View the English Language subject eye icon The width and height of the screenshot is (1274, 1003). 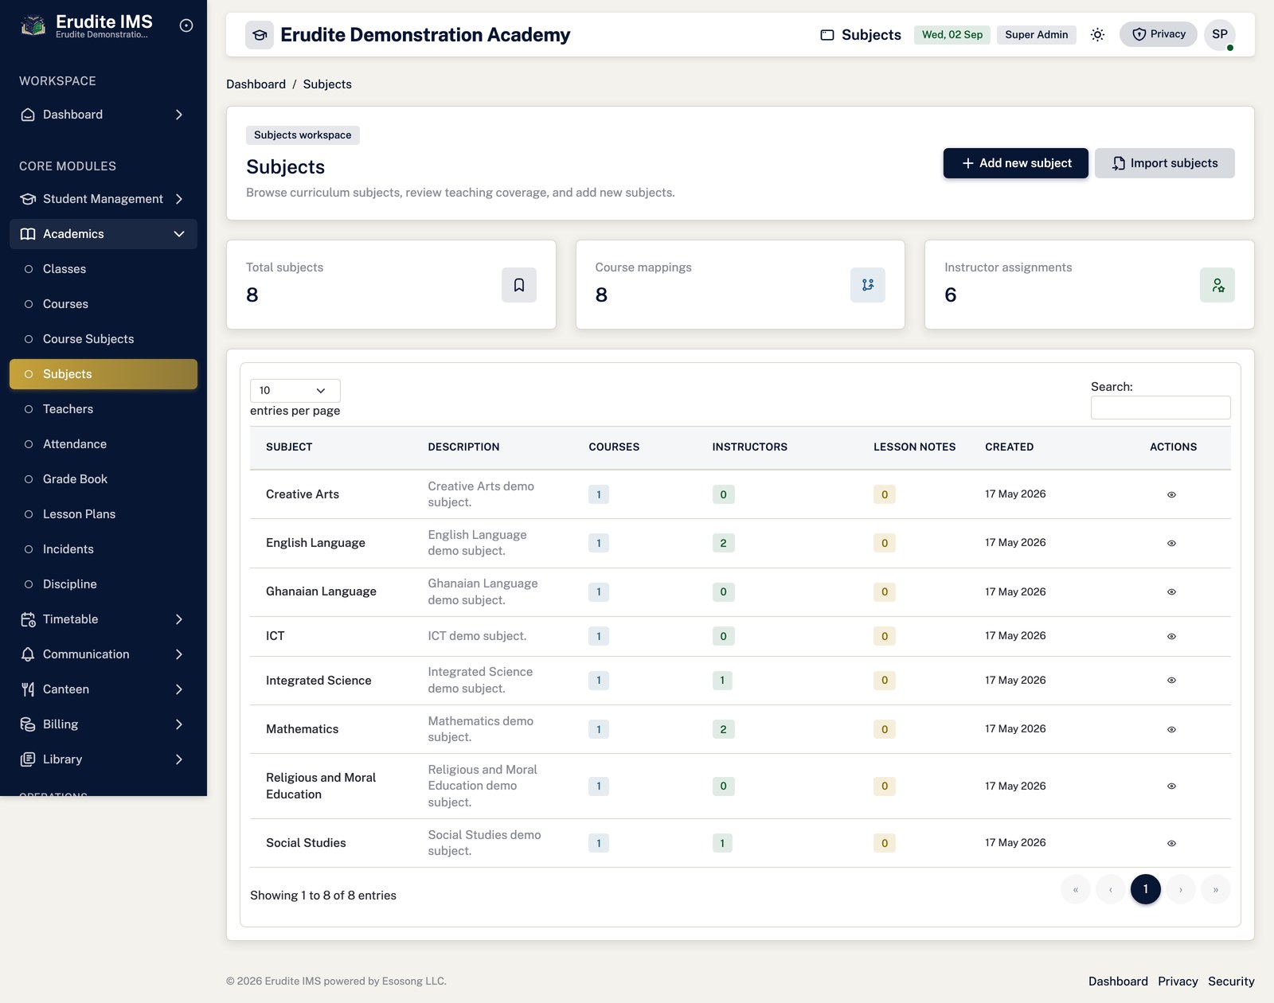1171,543
